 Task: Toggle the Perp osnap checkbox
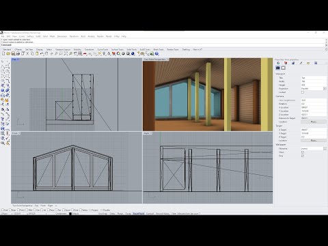tap(49, 210)
